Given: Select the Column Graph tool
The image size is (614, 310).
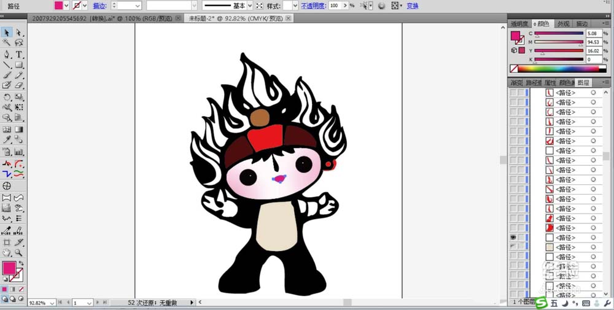Looking at the screenshot, I should pyautogui.click(x=18, y=152).
